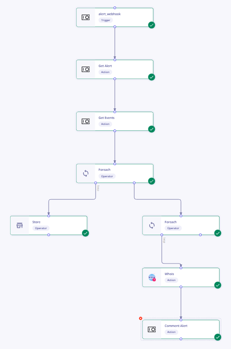Click the bottom connector of Comment Alert

pyautogui.click(x=181, y=339)
